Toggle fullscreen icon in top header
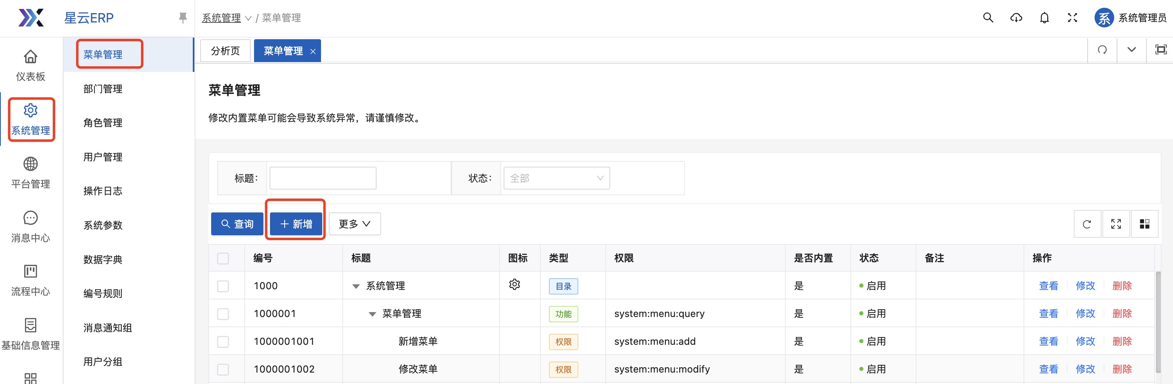Screen dimensions: 1173x384 coord(1073,18)
